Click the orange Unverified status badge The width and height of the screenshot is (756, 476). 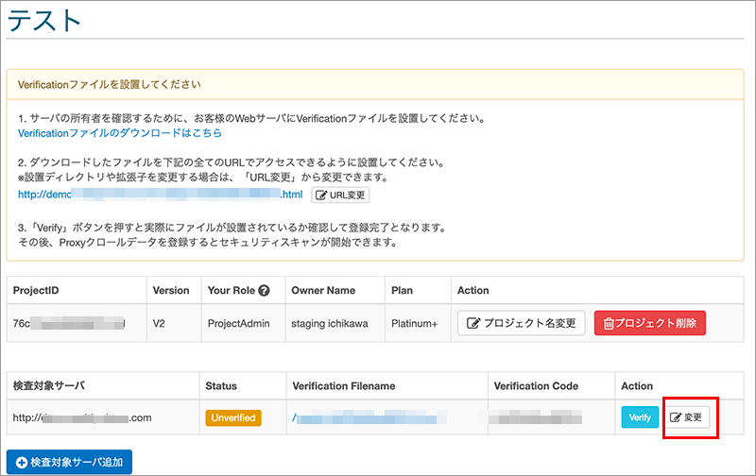click(x=232, y=416)
